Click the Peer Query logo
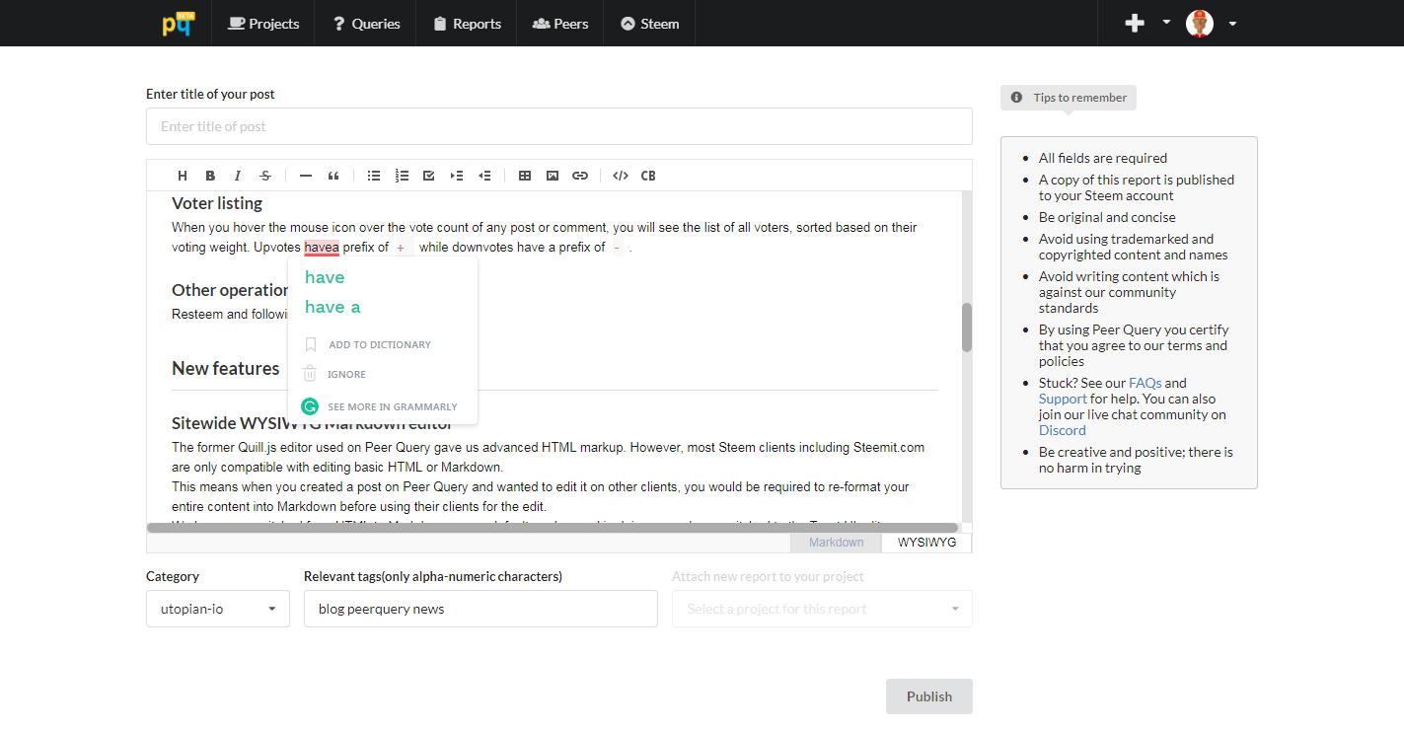1404x731 pixels. [179, 23]
